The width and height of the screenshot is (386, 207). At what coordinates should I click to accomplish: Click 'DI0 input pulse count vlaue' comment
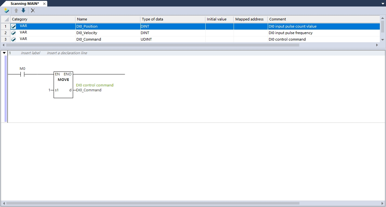click(324, 26)
